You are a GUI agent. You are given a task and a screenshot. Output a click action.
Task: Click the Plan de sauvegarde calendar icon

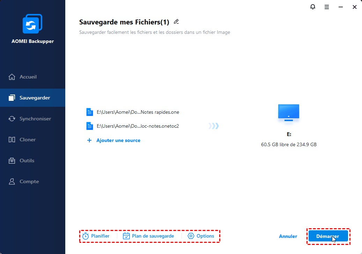(126, 236)
